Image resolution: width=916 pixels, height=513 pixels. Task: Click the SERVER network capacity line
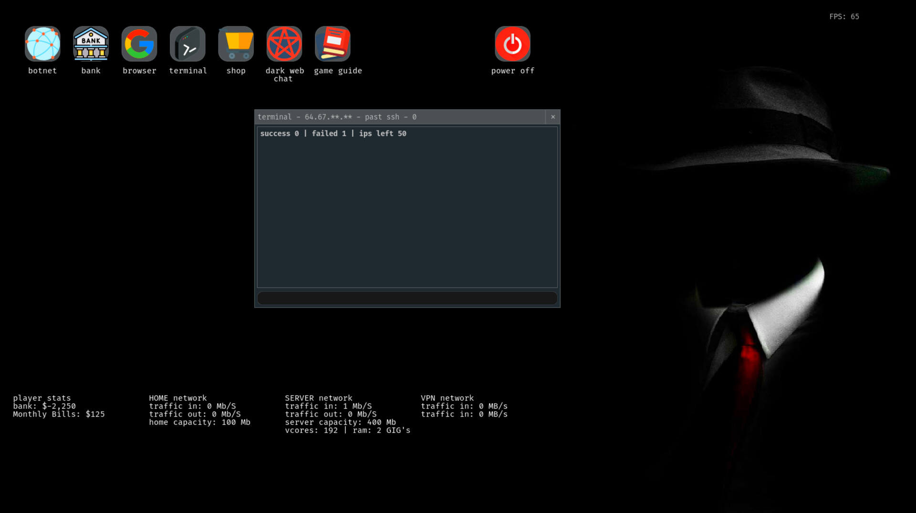click(340, 422)
